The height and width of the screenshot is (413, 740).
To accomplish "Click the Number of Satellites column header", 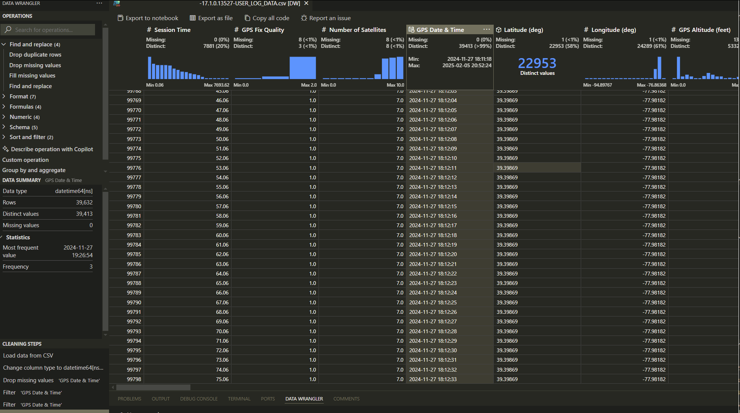I will point(363,30).
